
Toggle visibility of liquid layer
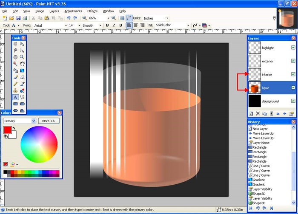(293, 87)
